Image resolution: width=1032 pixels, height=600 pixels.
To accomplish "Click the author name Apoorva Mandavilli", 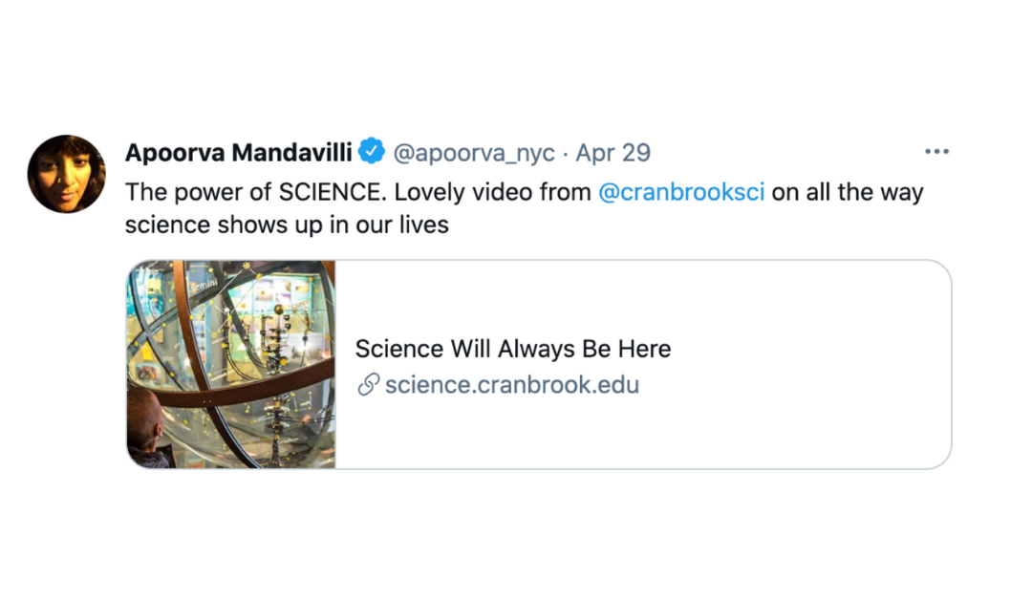I will coord(239,152).
